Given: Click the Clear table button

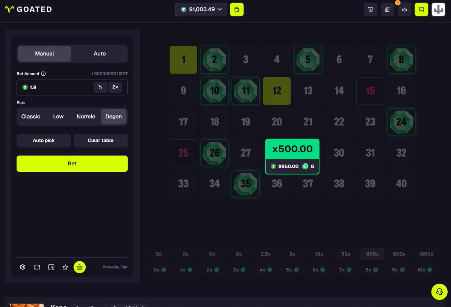Looking at the screenshot, I should 101,141.
